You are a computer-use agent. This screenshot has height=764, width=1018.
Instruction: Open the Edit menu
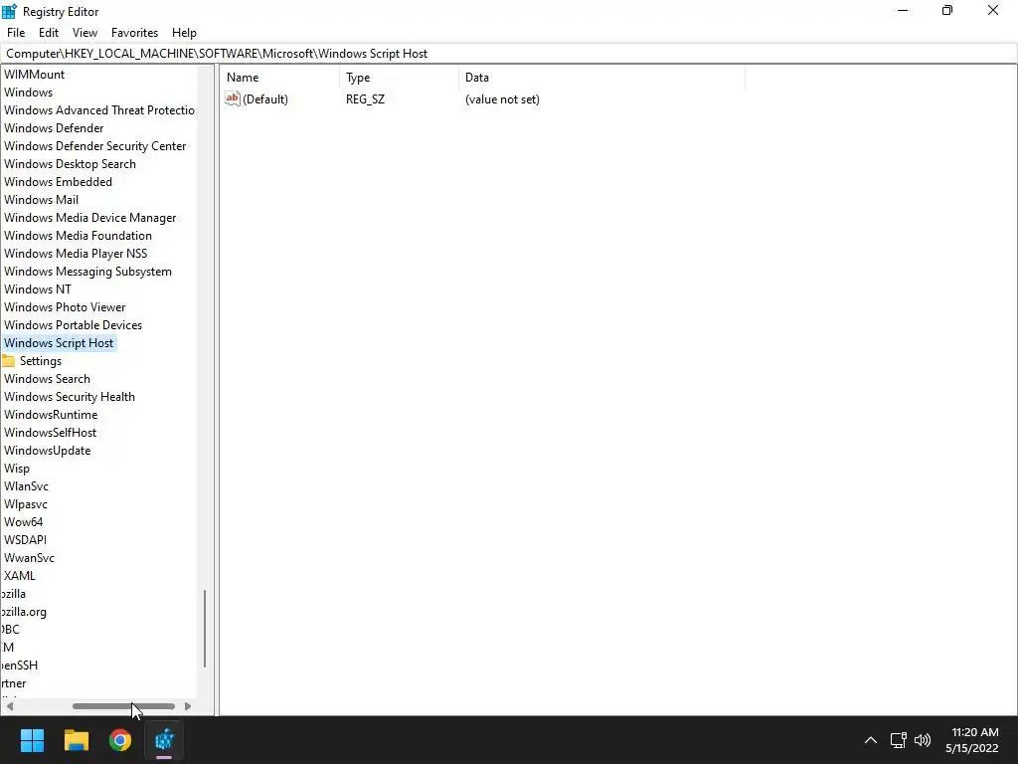pyautogui.click(x=49, y=33)
